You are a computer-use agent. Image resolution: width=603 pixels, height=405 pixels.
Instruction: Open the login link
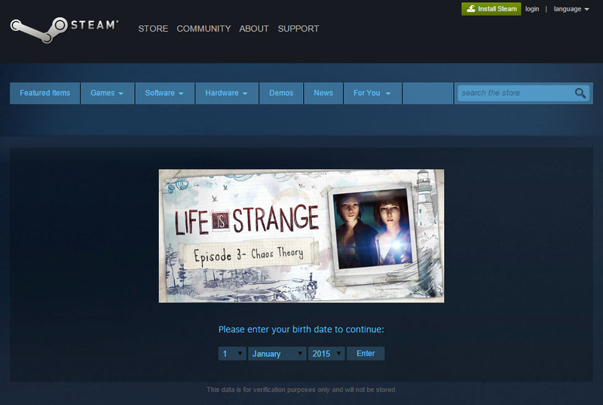coord(532,9)
